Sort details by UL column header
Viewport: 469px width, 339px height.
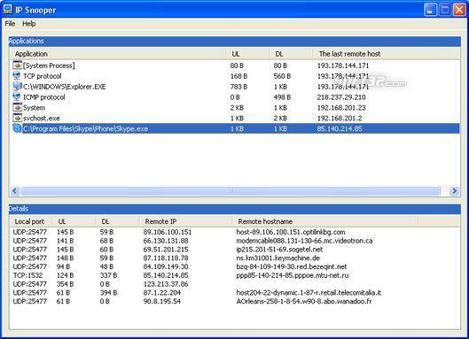pos(74,221)
